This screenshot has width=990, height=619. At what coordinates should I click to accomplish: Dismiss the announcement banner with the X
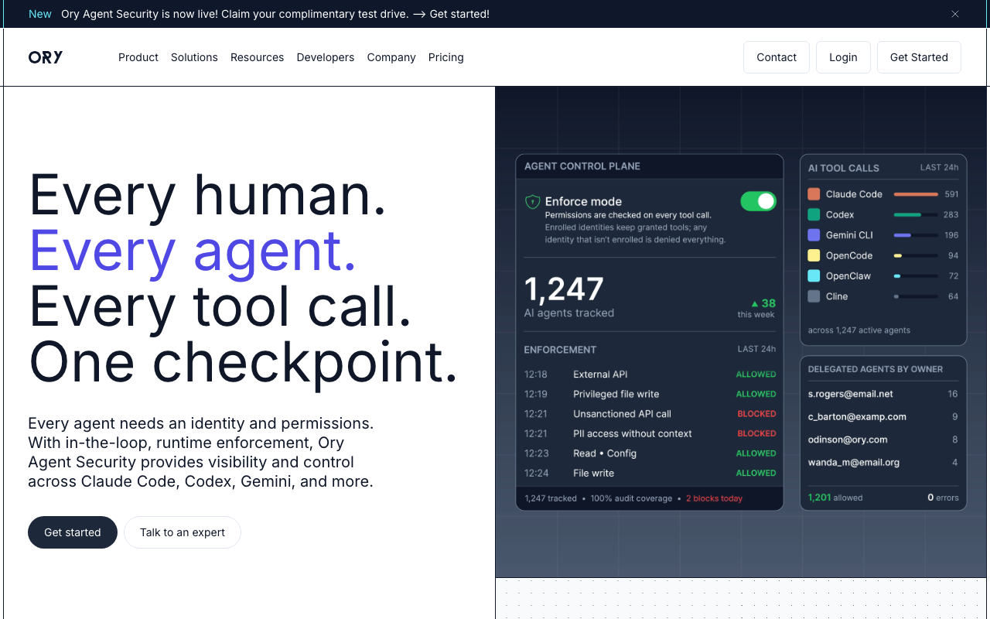[955, 14]
